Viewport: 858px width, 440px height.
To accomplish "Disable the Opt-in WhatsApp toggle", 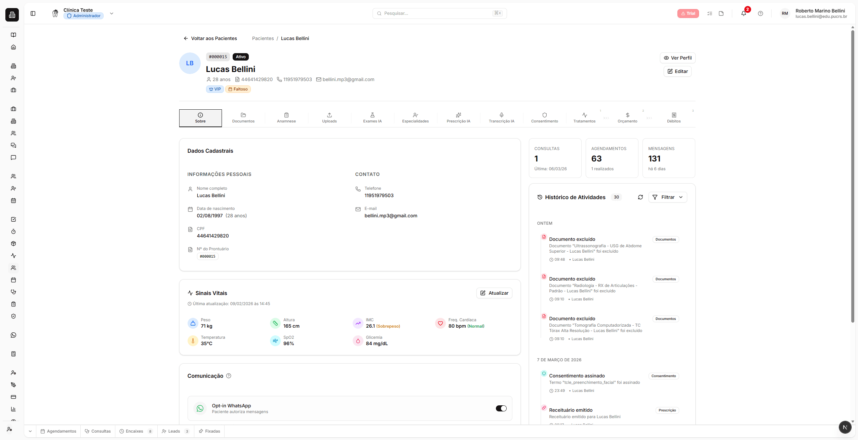I will point(501,408).
